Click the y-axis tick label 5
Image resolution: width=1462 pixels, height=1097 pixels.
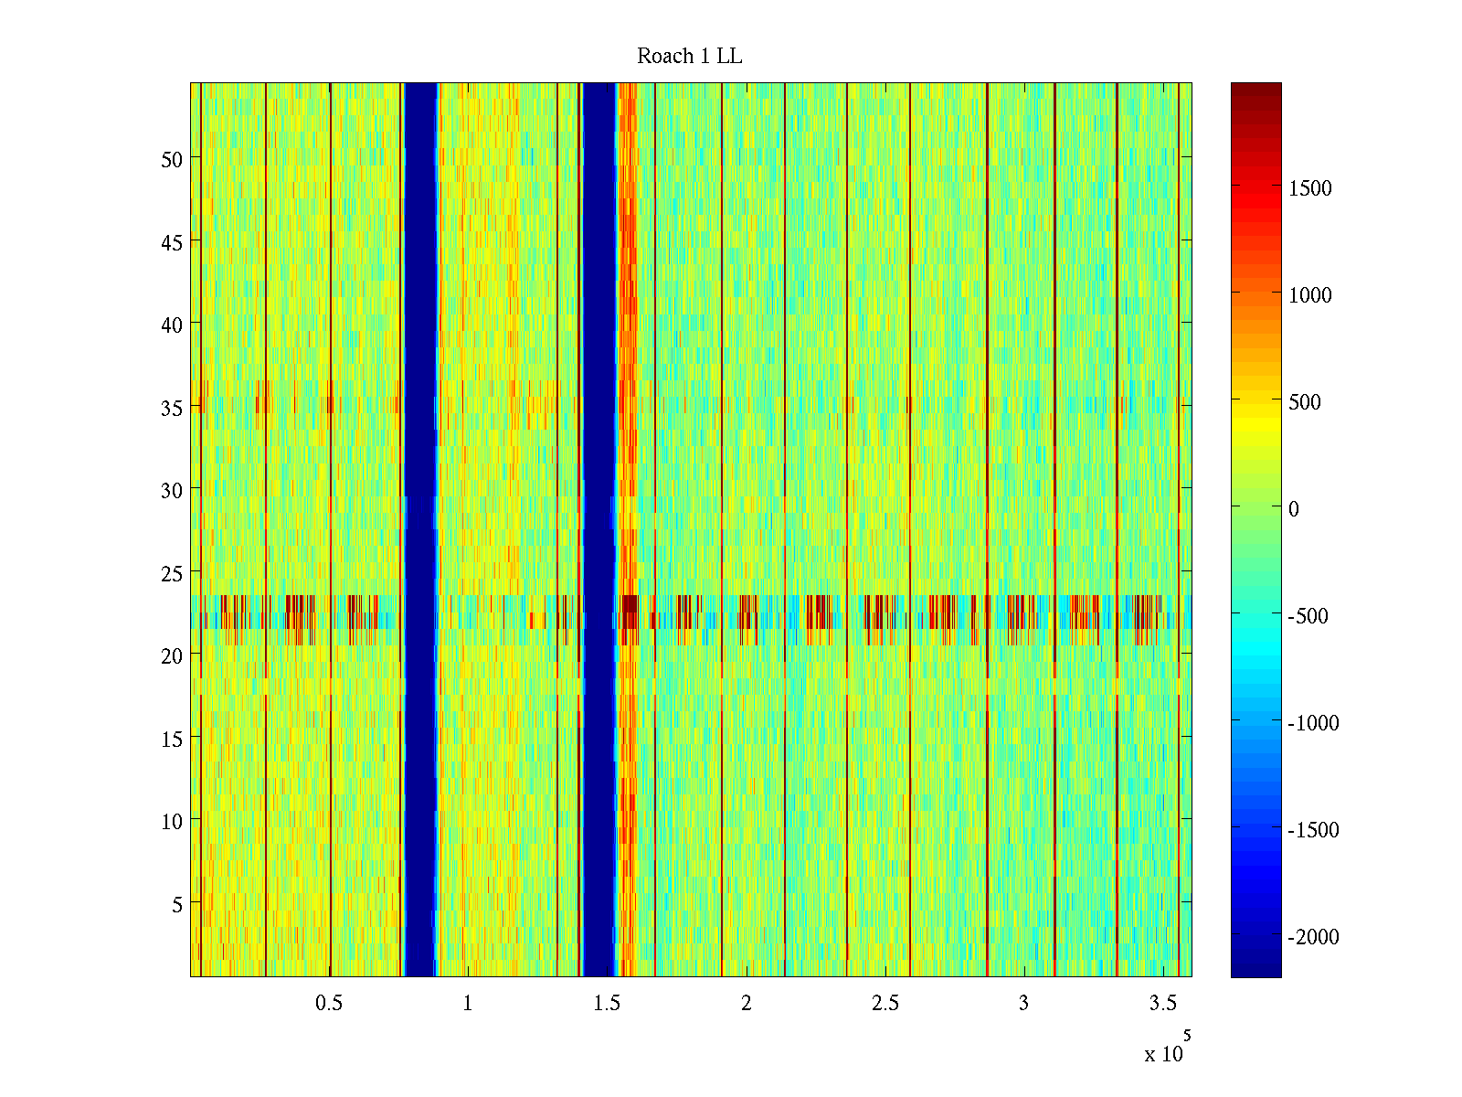pyautogui.click(x=176, y=904)
